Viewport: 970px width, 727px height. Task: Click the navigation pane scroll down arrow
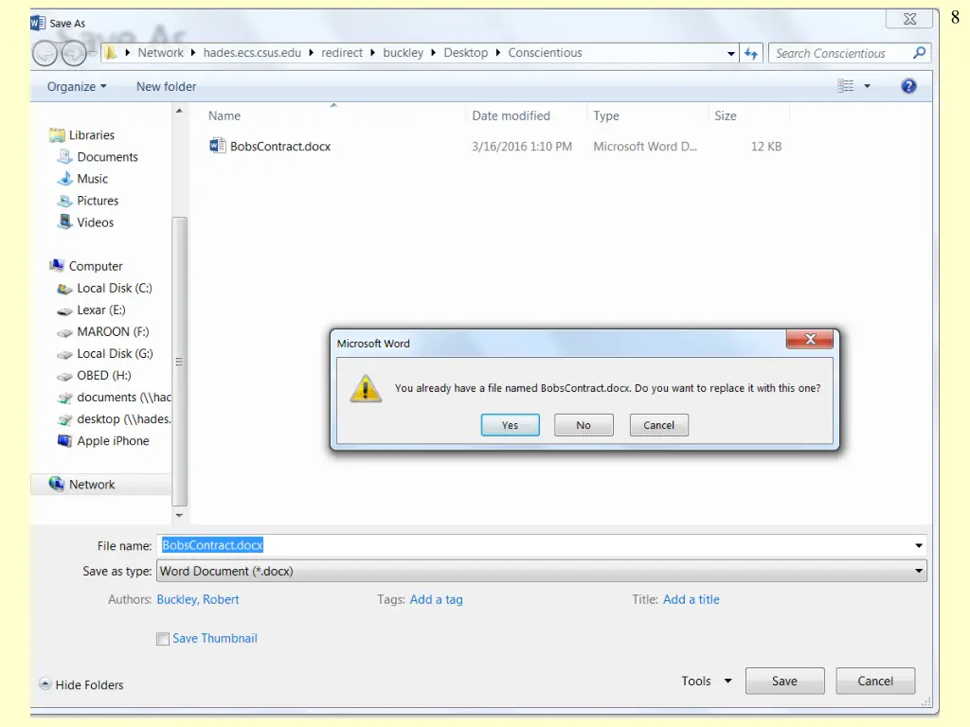(x=179, y=516)
